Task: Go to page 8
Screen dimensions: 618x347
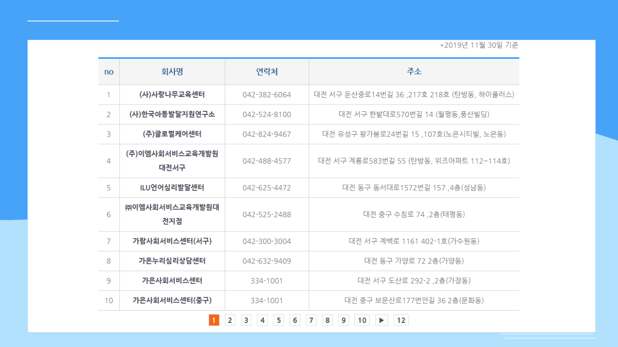Action: coord(327,320)
